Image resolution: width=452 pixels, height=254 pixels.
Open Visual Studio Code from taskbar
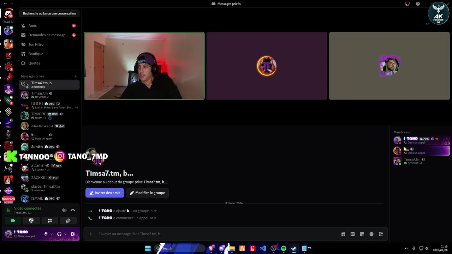(263, 248)
